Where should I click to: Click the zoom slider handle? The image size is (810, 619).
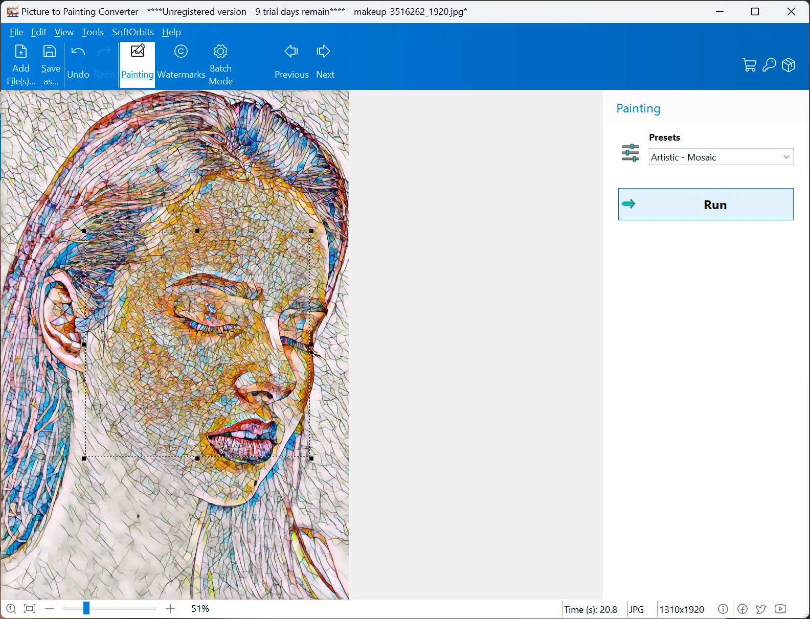(86, 608)
